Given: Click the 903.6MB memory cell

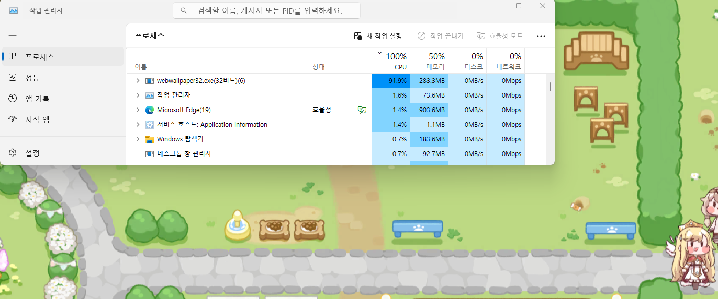Looking at the screenshot, I should [x=429, y=110].
